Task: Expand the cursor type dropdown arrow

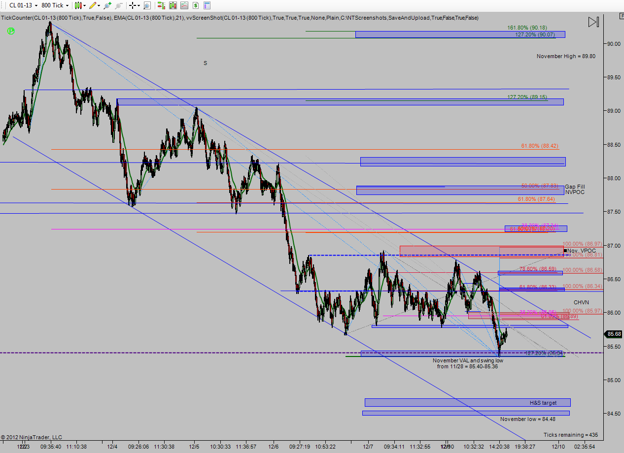Action: pyautogui.click(x=139, y=5)
